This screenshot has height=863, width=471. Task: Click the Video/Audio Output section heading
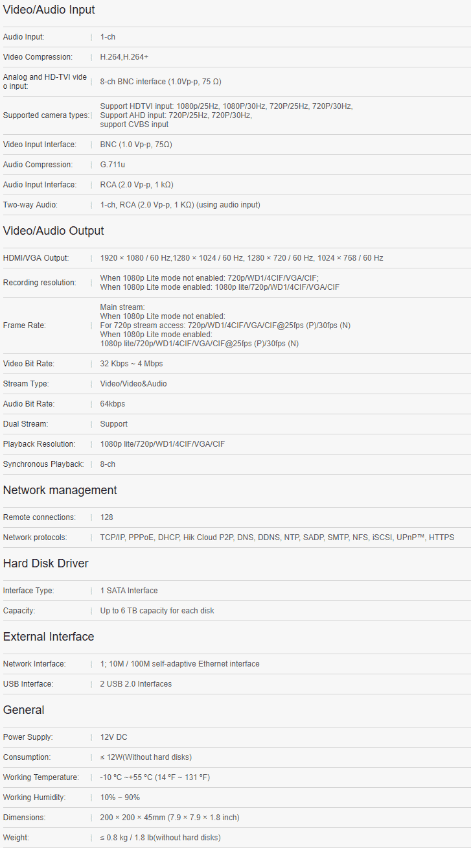point(53,231)
